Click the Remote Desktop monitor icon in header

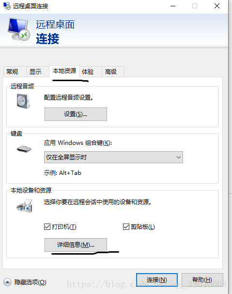(x=19, y=29)
